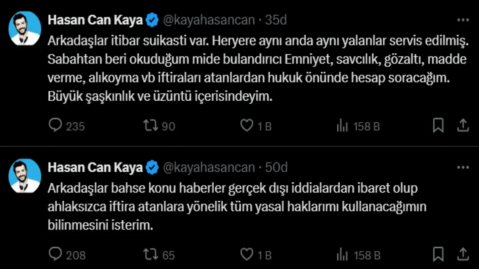The width and height of the screenshot is (479, 269).
Task: Open profile picture on the first tweet
Action: (26, 28)
